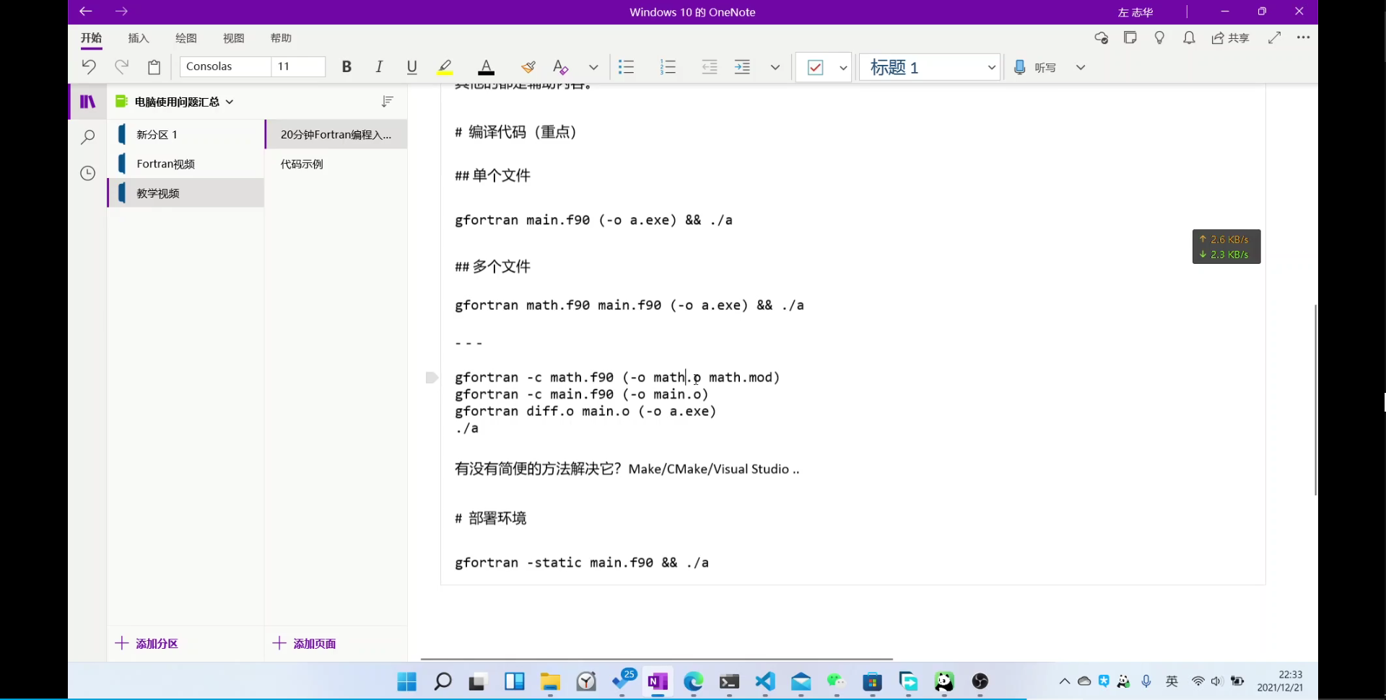
Task: Switch to the 插入 tab
Action: pos(139,38)
